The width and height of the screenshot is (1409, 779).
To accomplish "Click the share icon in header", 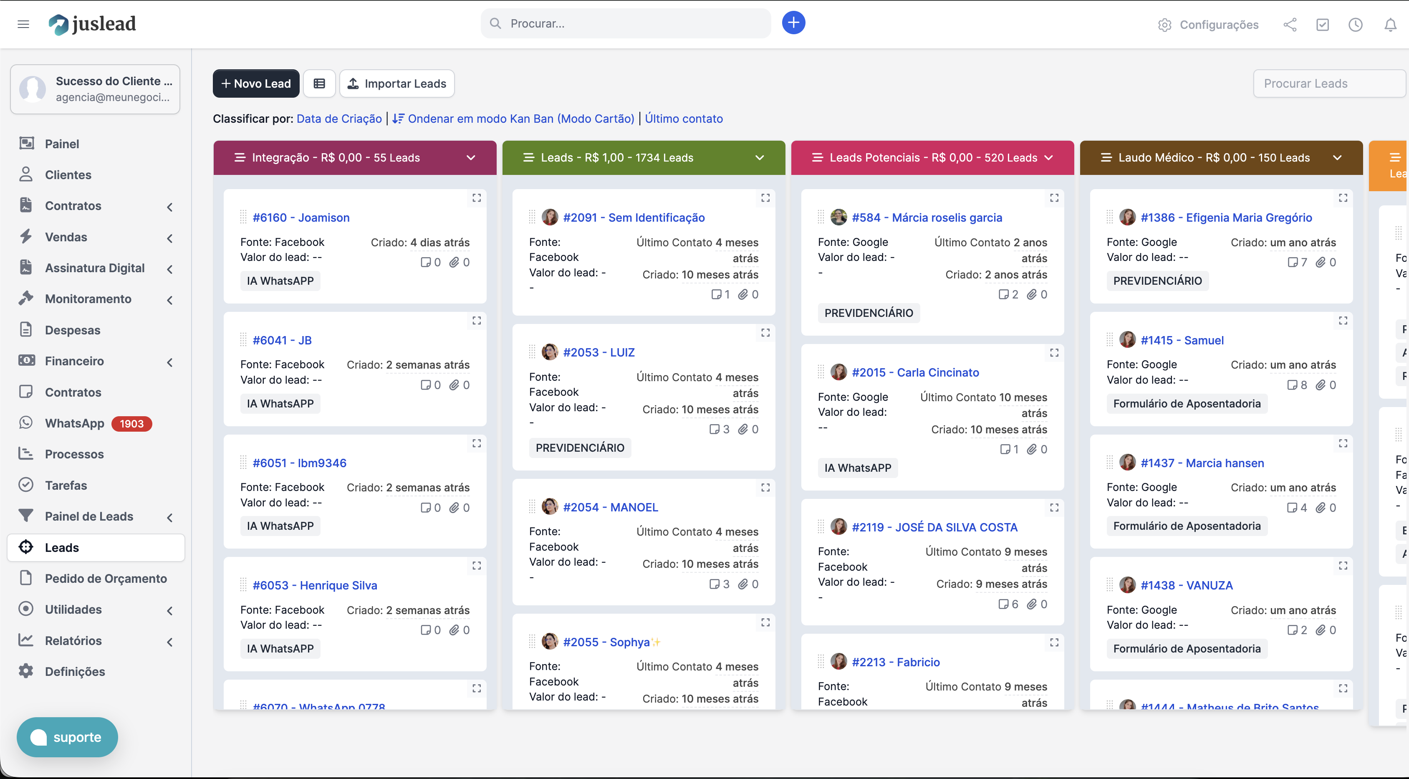I will click(x=1290, y=25).
